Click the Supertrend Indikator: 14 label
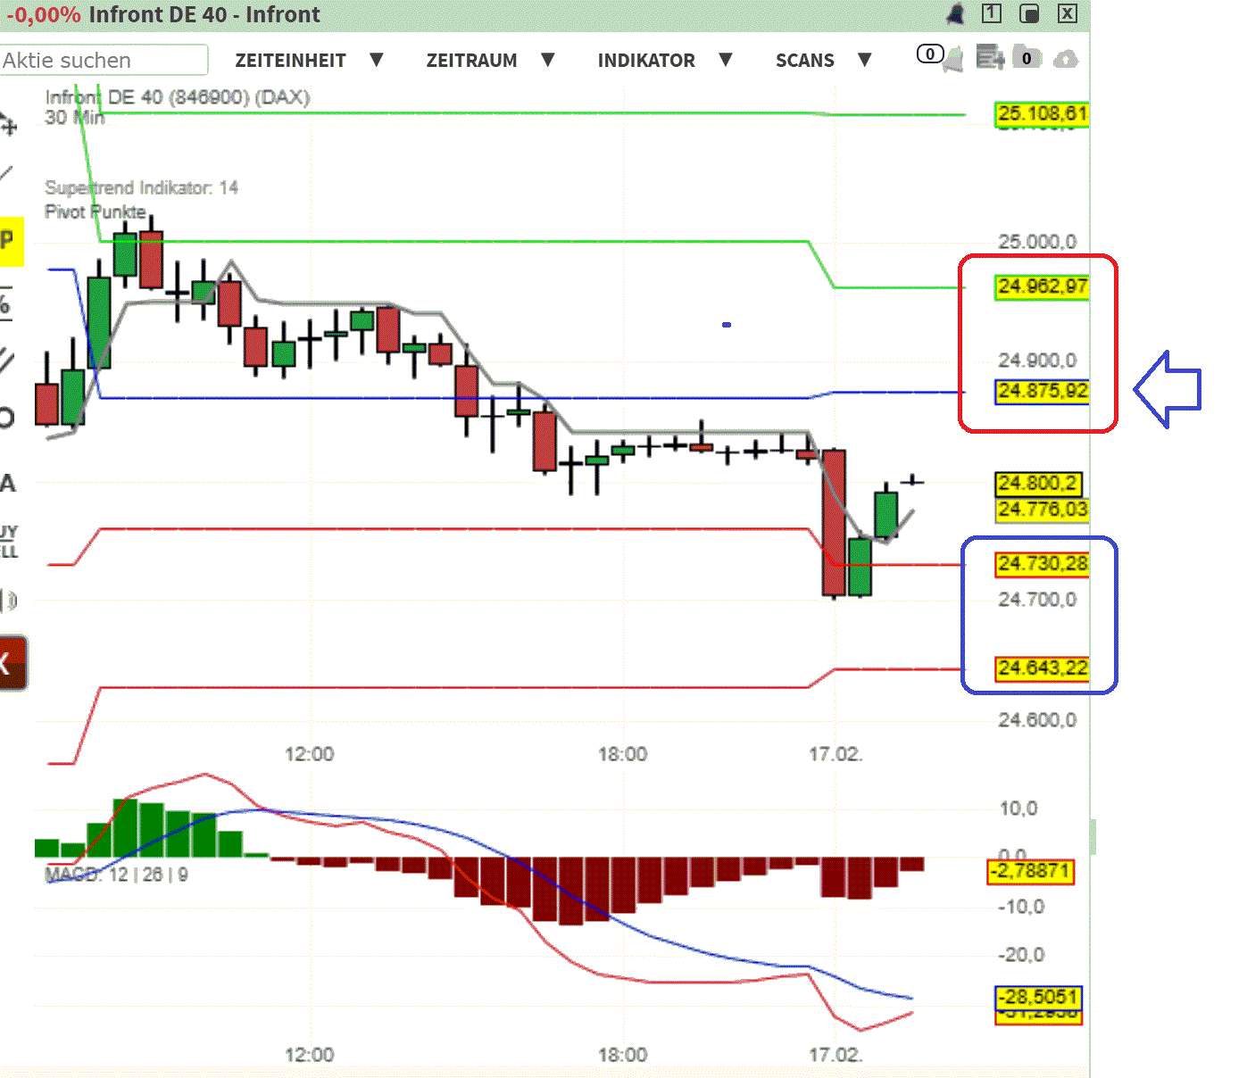Screen dimensions: 1247x1078 point(141,188)
